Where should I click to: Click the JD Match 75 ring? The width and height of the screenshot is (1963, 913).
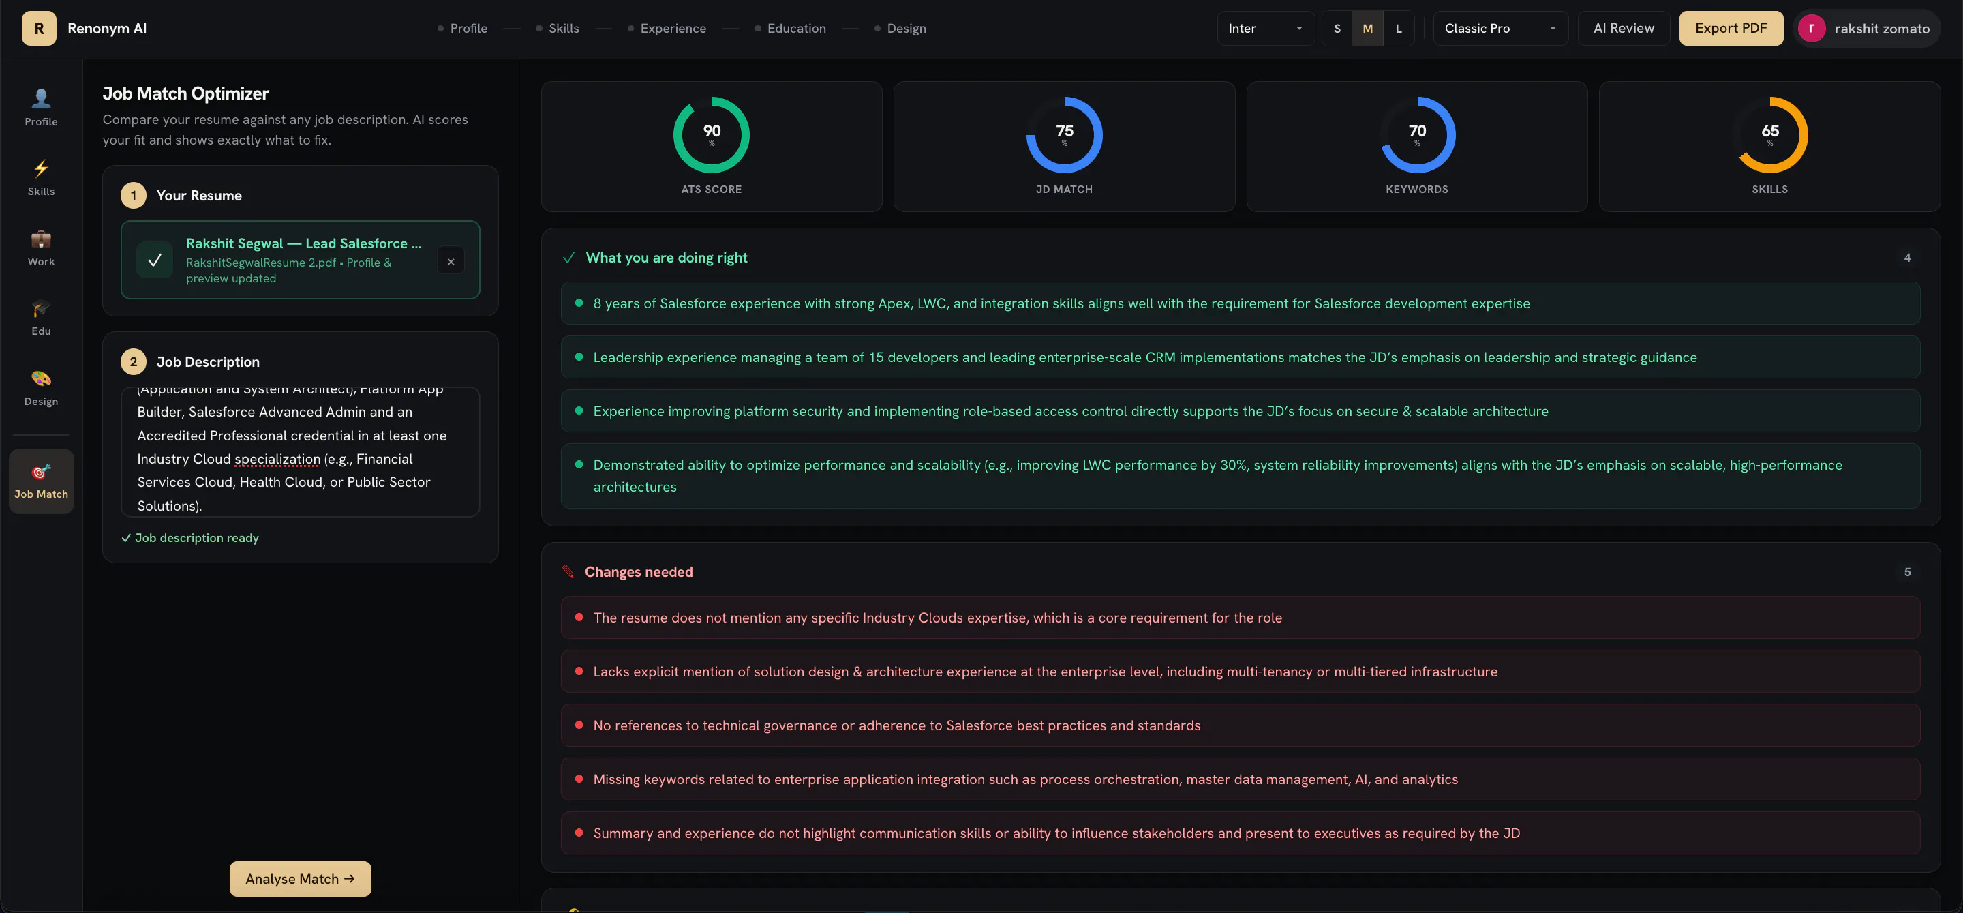tap(1064, 135)
